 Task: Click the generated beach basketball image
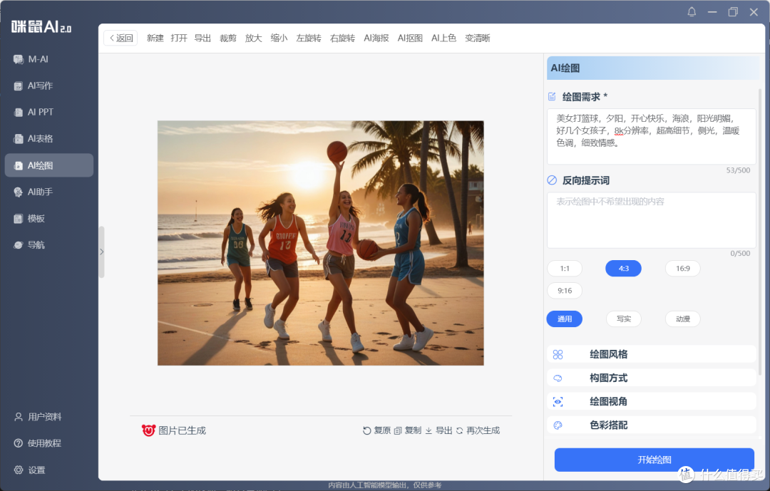pyautogui.click(x=321, y=243)
